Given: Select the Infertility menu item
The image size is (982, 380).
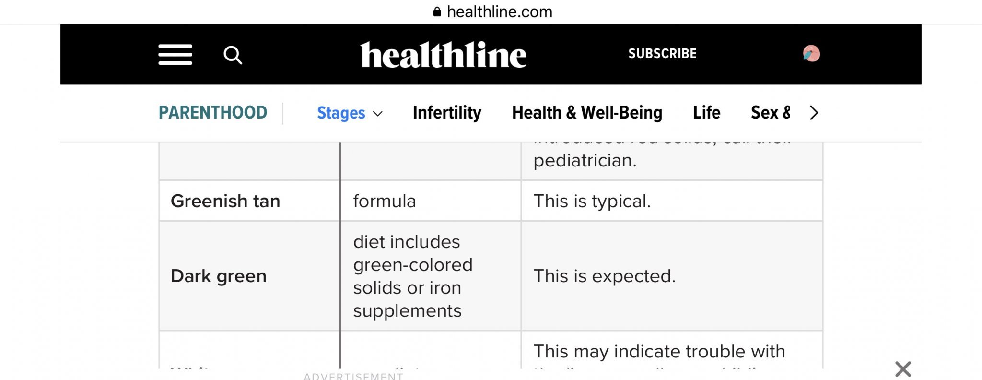Looking at the screenshot, I should point(447,113).
